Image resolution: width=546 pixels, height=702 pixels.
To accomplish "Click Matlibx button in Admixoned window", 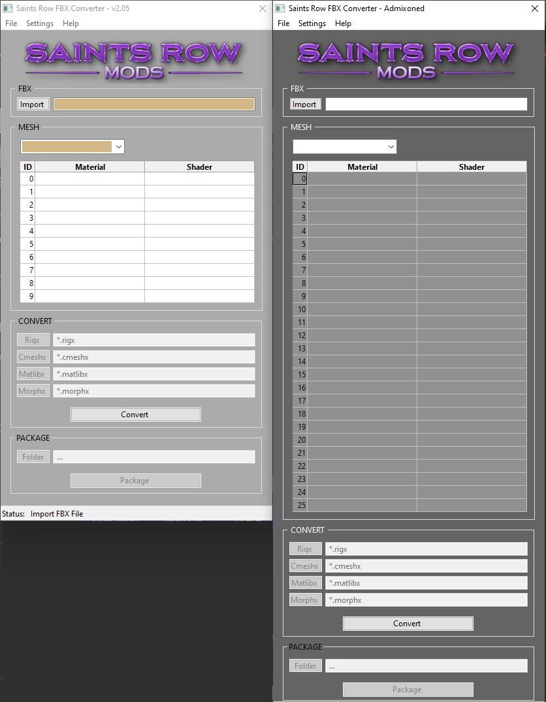I will pos(306,583).
